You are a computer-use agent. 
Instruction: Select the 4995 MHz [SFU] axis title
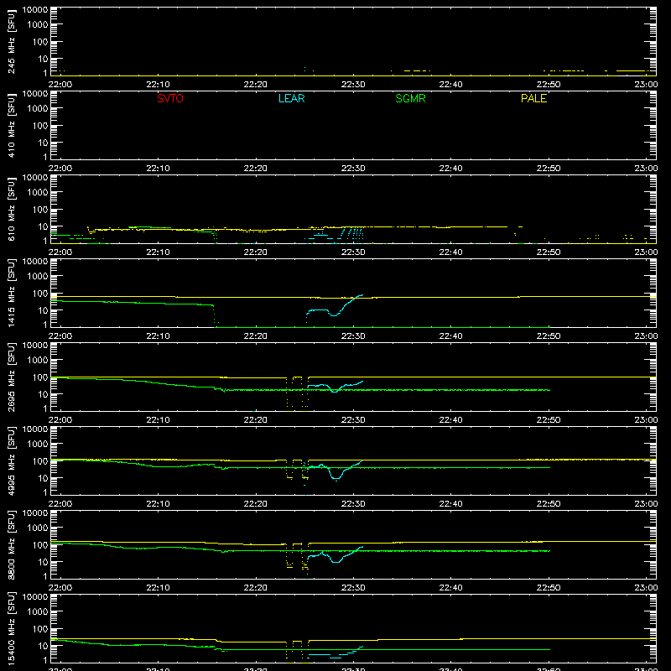[12, 460]
